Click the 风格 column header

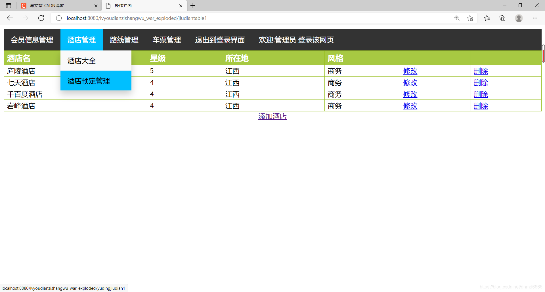(x=362, y=58)
